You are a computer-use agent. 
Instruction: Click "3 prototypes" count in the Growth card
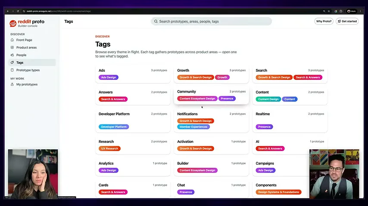click(x=237, y=70)
